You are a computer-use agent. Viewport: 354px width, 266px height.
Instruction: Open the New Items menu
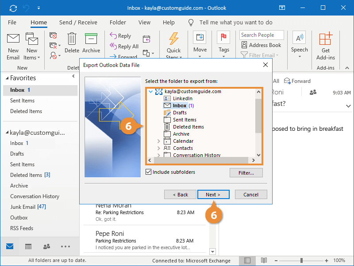click(x=32, y=47)
